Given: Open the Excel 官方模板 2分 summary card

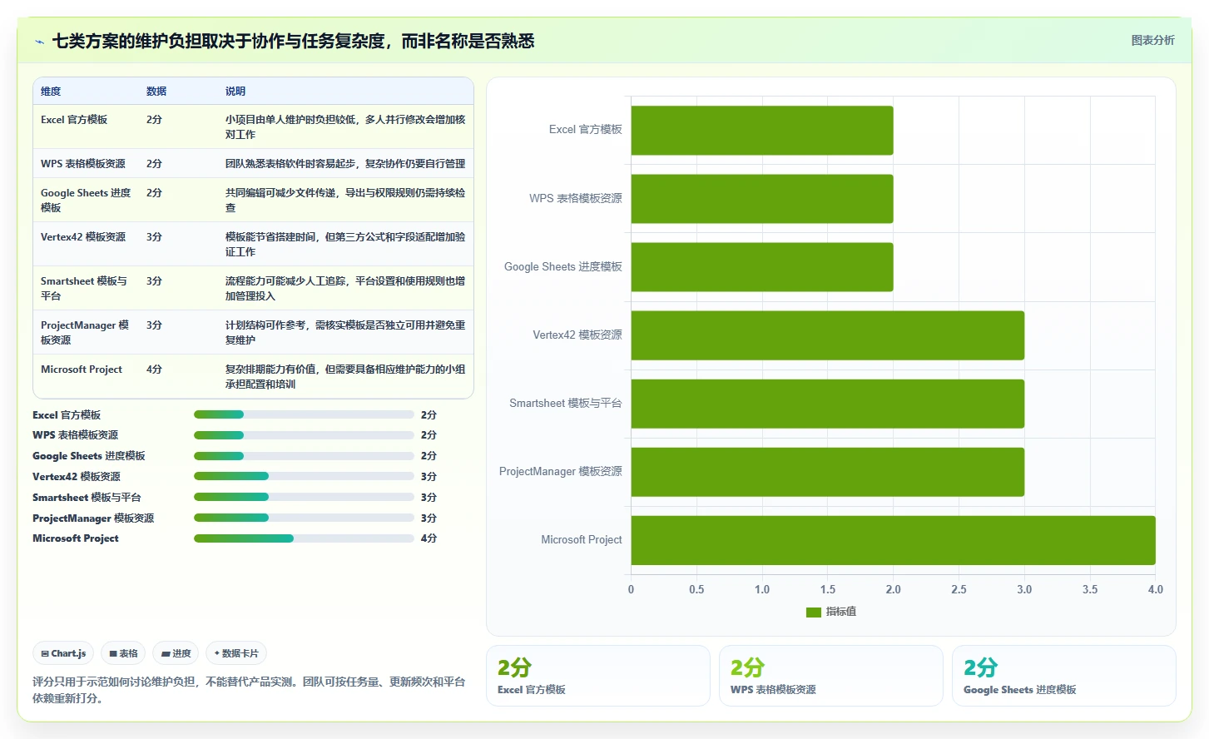Looking at the screenshot, I should 598,676.
